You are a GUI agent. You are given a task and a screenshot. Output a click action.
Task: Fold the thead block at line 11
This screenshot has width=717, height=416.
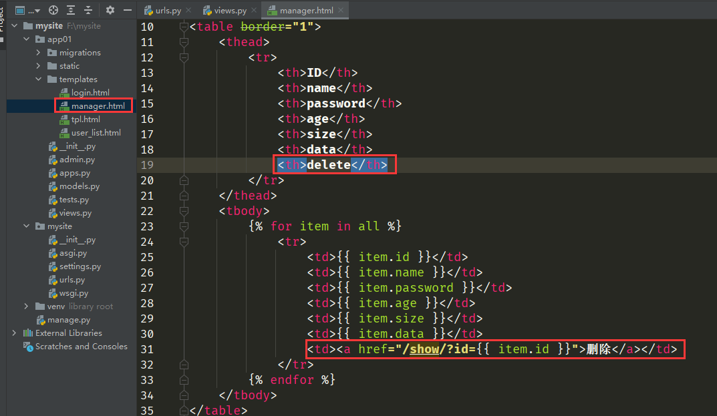(x=184, y=42)
